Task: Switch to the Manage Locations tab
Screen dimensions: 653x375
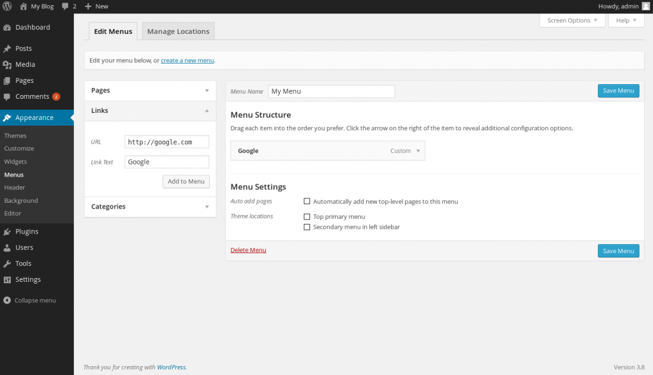Action: tap(177, 30)
